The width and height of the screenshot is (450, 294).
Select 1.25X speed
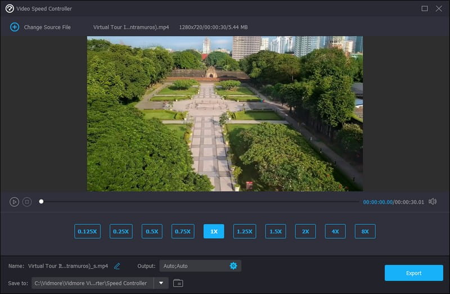pyautogui.click(x=245, y=231)
